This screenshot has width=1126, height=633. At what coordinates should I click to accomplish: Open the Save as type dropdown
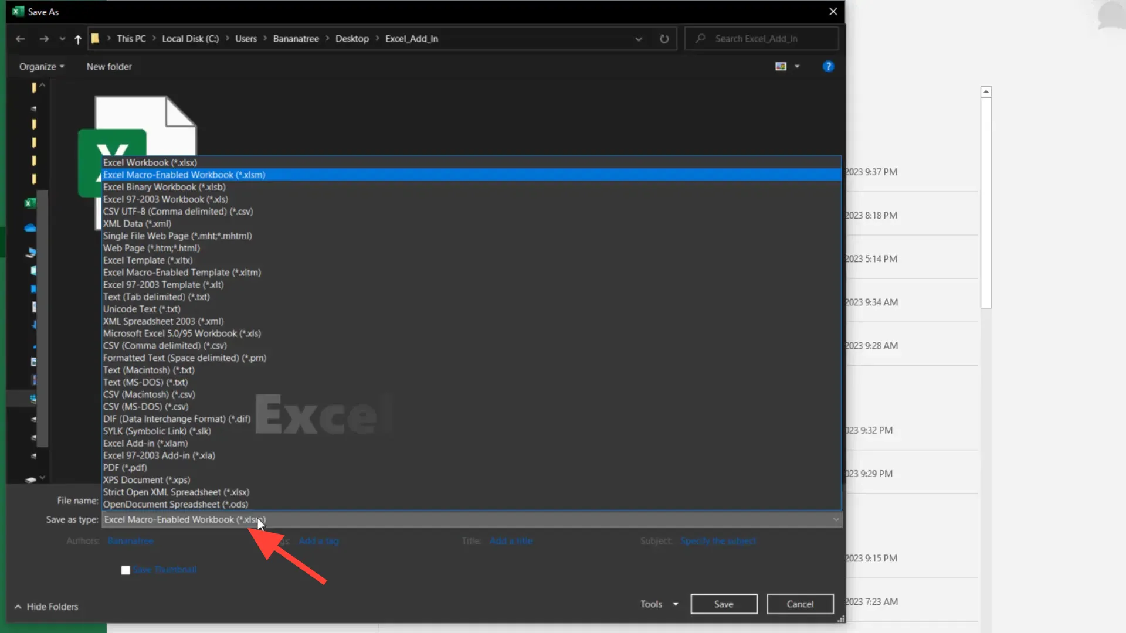(x=835, y=519)
